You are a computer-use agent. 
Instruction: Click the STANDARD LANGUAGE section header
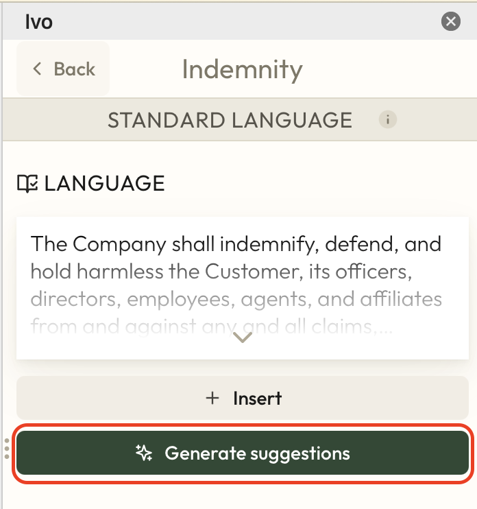(x=230, y=120)
